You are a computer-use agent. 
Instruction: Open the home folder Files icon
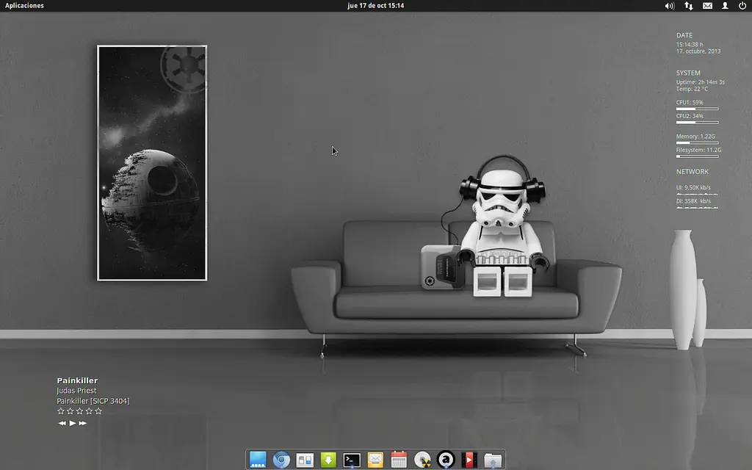click(493, 460)
